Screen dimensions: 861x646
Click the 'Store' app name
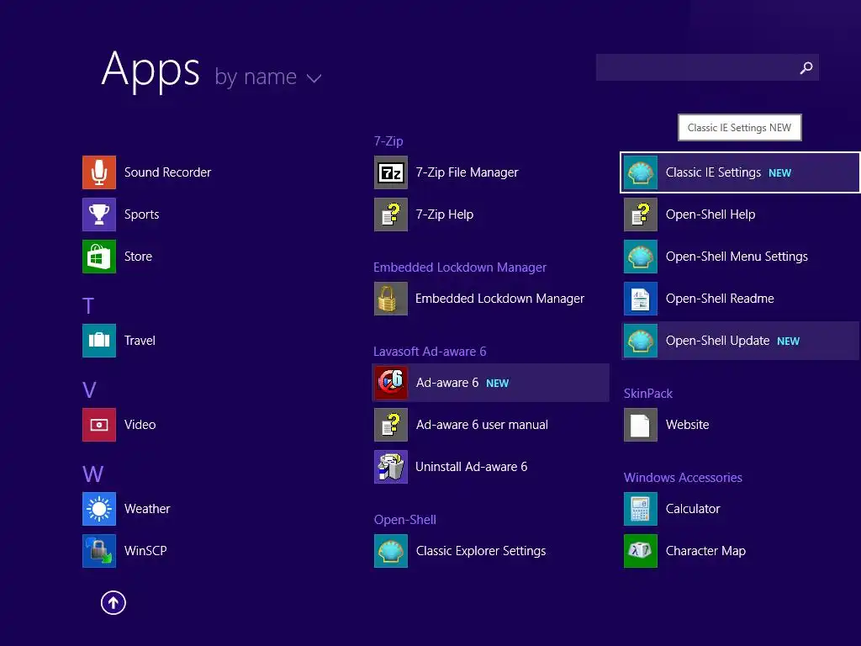[x=138, y=257]
